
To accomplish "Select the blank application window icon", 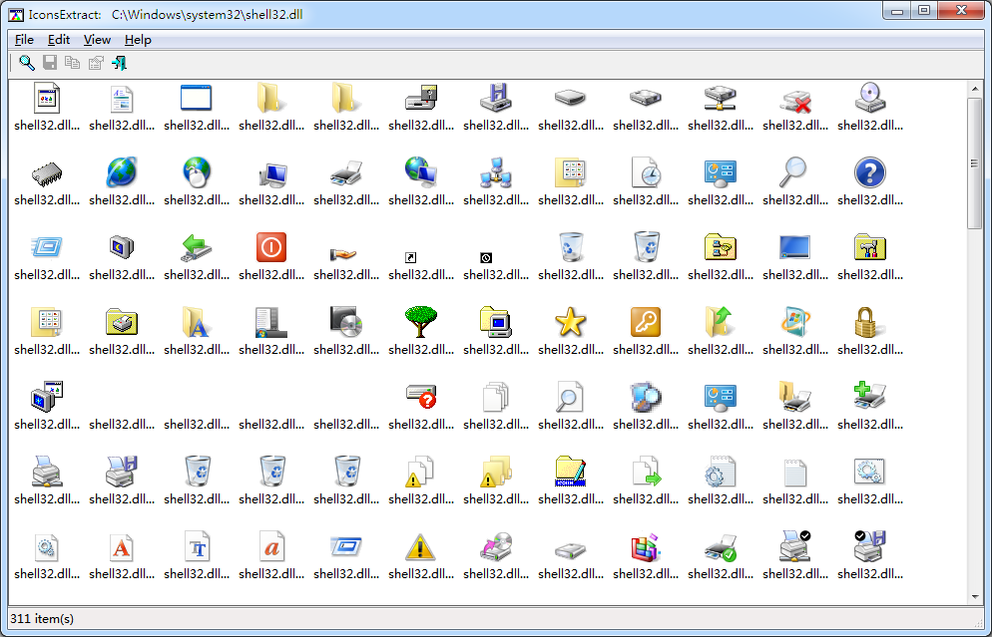I will (x=197, y=99).
